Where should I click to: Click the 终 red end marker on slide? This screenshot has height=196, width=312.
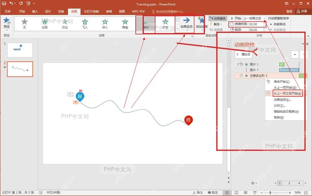(x=188, y=120)
